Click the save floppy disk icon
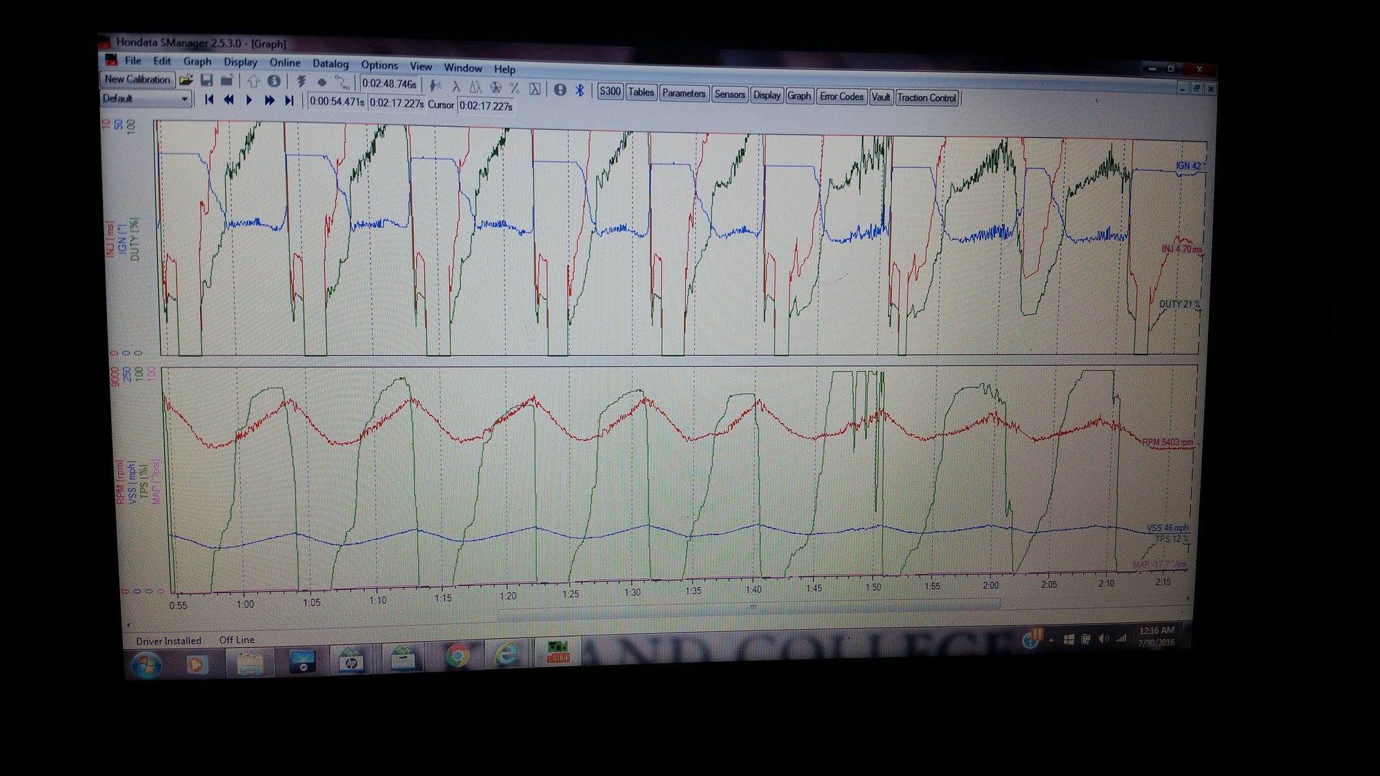Image resolution: width=1380 pixels, height=776 pixels. pos(206,80)
